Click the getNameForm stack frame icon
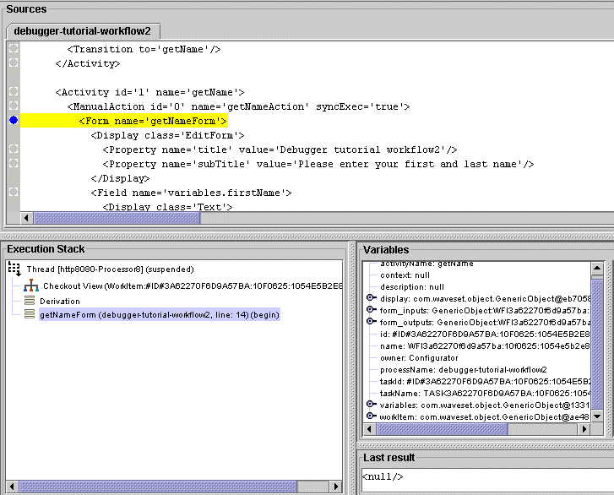This screenshot has height=495, width=614. click(30, 314)
